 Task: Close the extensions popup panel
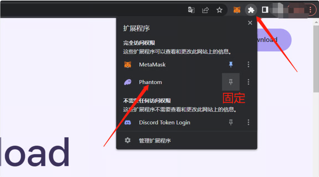tap(250, 23)
